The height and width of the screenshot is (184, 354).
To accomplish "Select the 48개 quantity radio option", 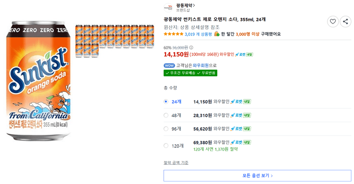I will pos(166,115).
